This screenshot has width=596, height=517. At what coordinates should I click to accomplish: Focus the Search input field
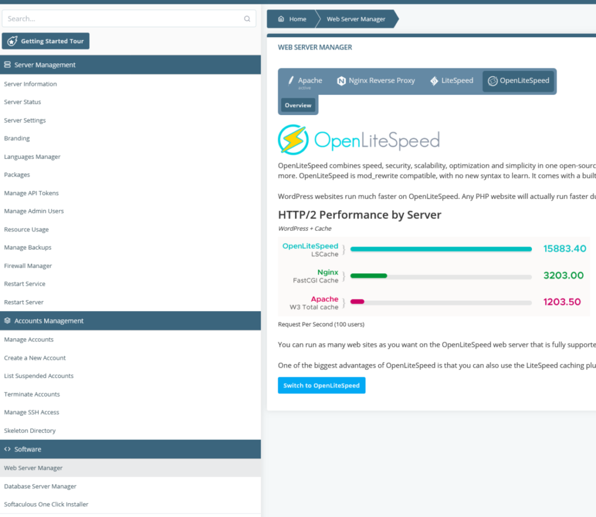[129, 19]
